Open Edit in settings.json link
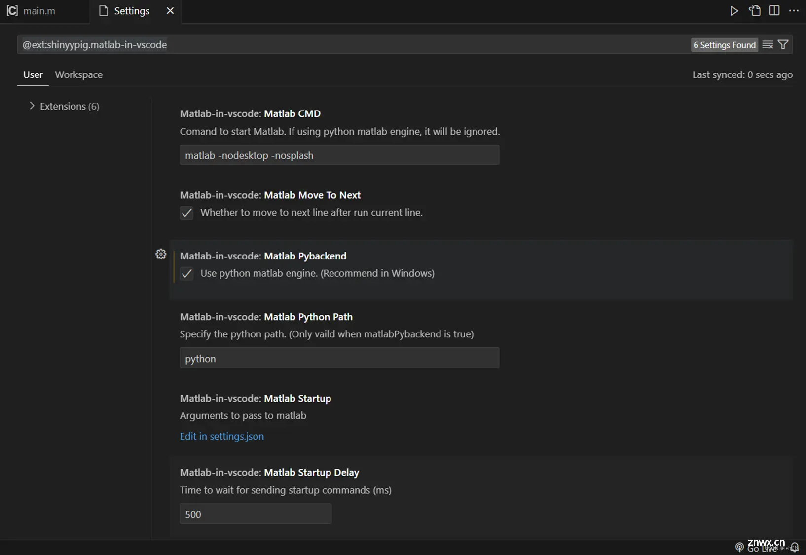 tap(222, 436)
